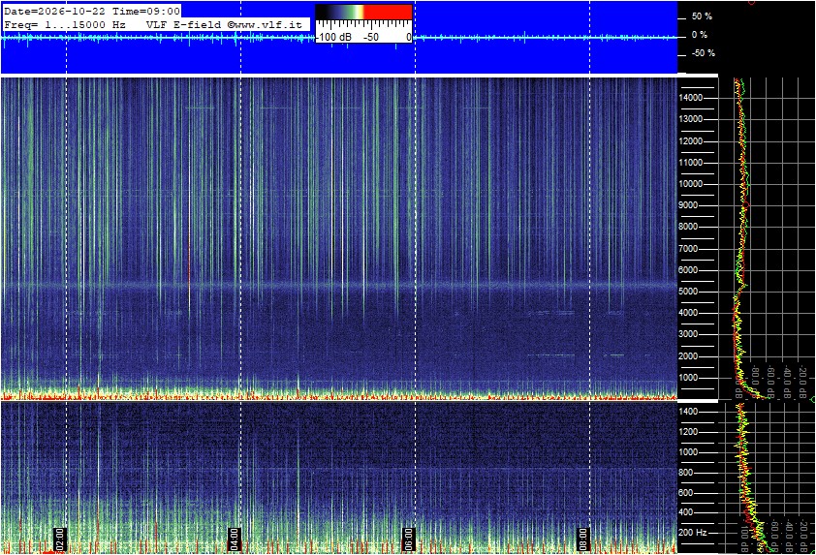Click the -60.0 dB label in the lower spectrum graph
816x555 pixels.
[x=775, y=537]
